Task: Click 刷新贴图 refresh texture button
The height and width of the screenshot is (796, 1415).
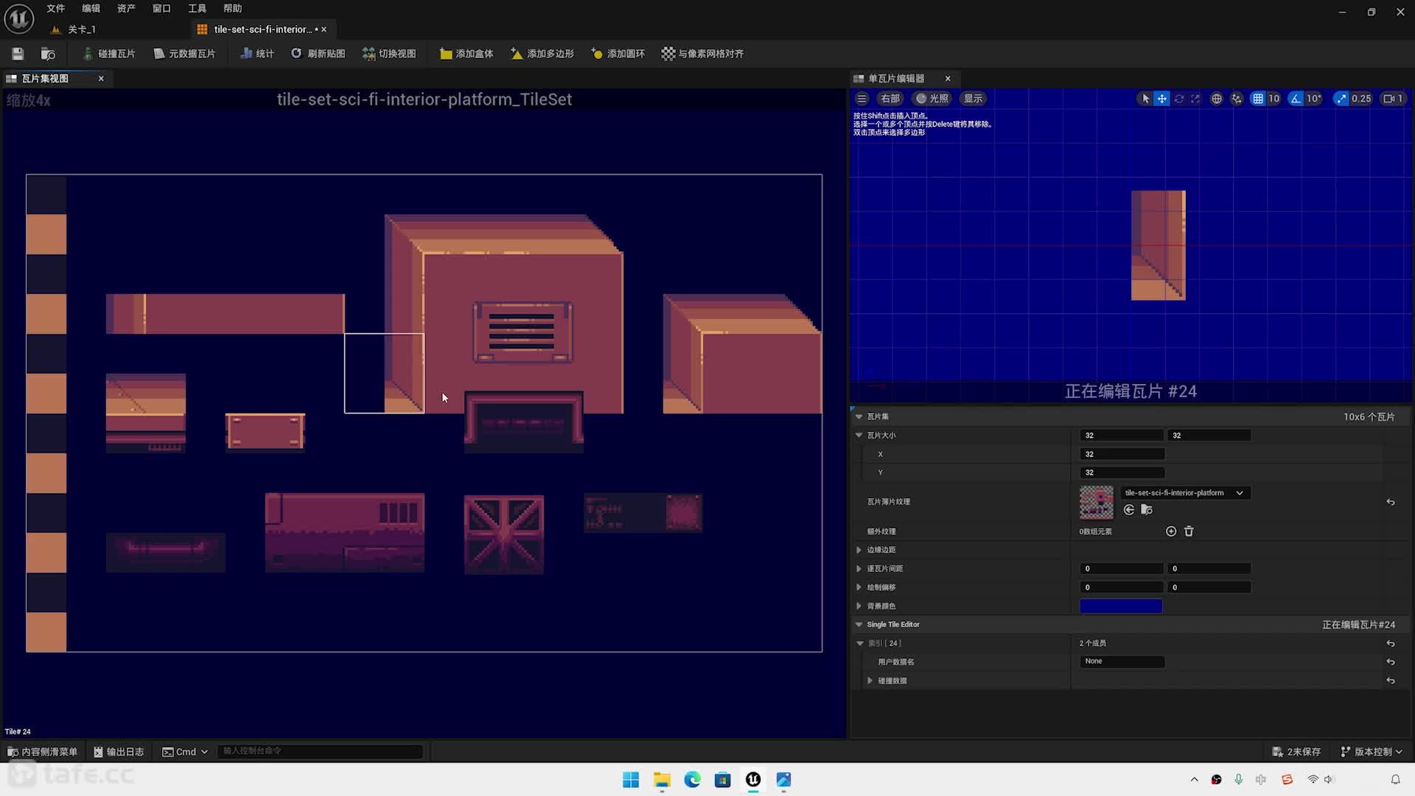Action: click(318, 54)
